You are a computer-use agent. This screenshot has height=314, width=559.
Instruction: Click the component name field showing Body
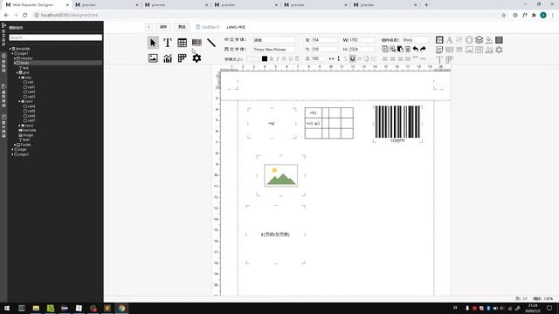[x=415, y=40]
